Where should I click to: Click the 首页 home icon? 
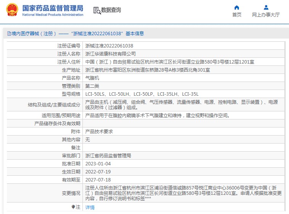pos(237,8)
